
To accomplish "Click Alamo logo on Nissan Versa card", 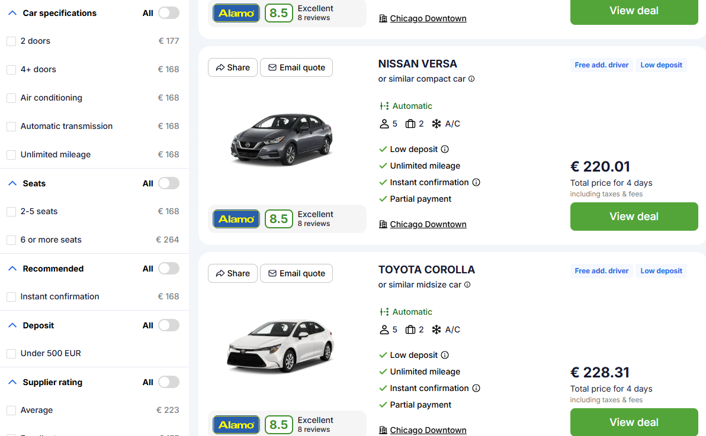I will coord(236,219).
